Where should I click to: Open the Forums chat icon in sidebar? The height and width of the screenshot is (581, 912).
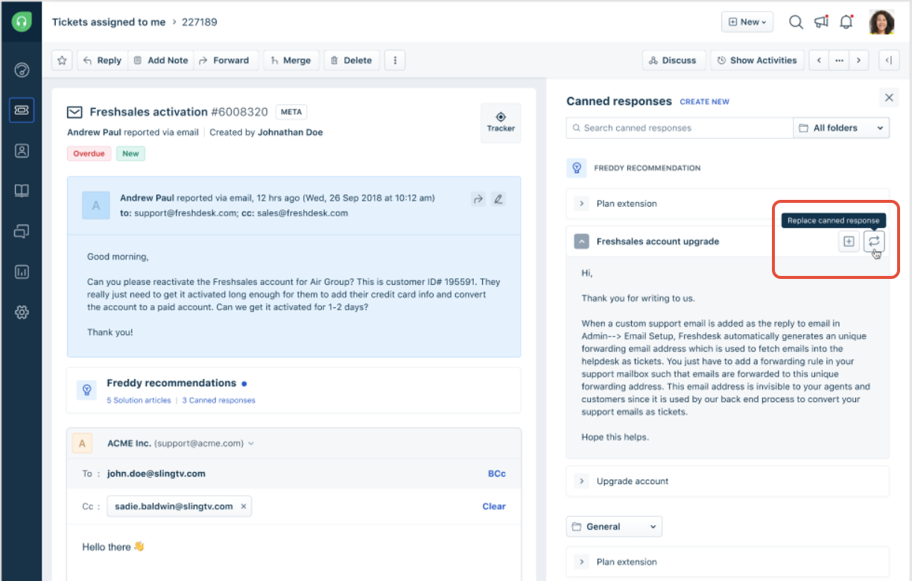(22, 231)
